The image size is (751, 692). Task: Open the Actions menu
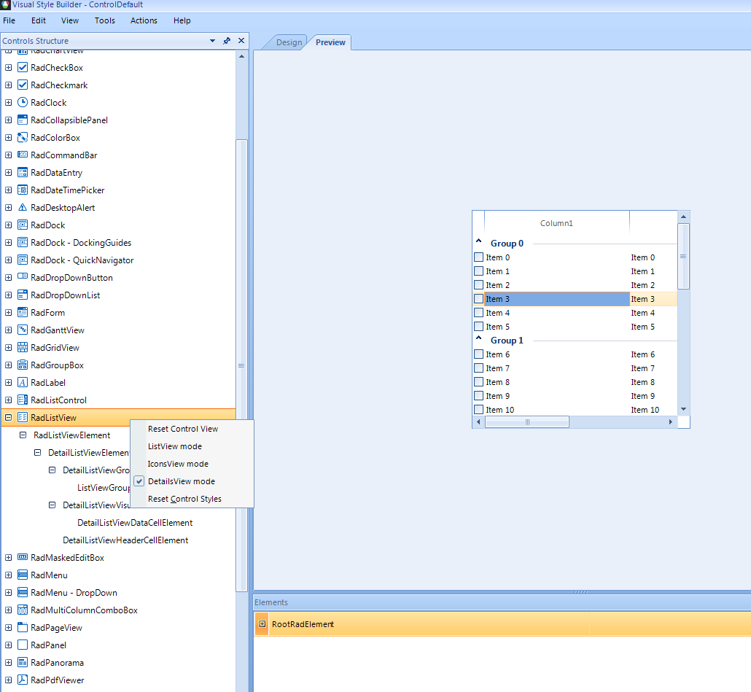point(144,20)
